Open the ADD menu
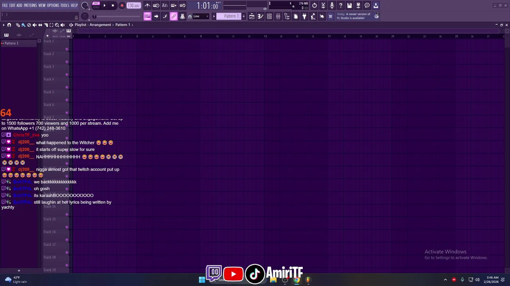Viewport: 510px width, 286px height. 20,6
